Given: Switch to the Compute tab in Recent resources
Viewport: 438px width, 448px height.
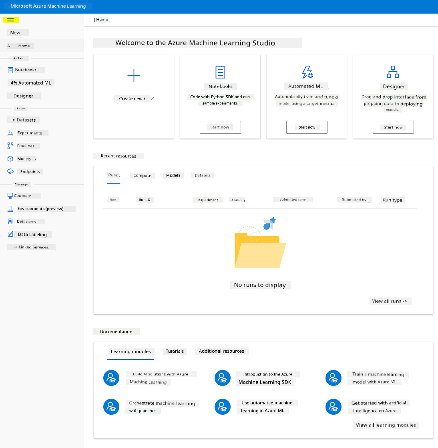Looking at the screenshot, I should tap(142, 175).
